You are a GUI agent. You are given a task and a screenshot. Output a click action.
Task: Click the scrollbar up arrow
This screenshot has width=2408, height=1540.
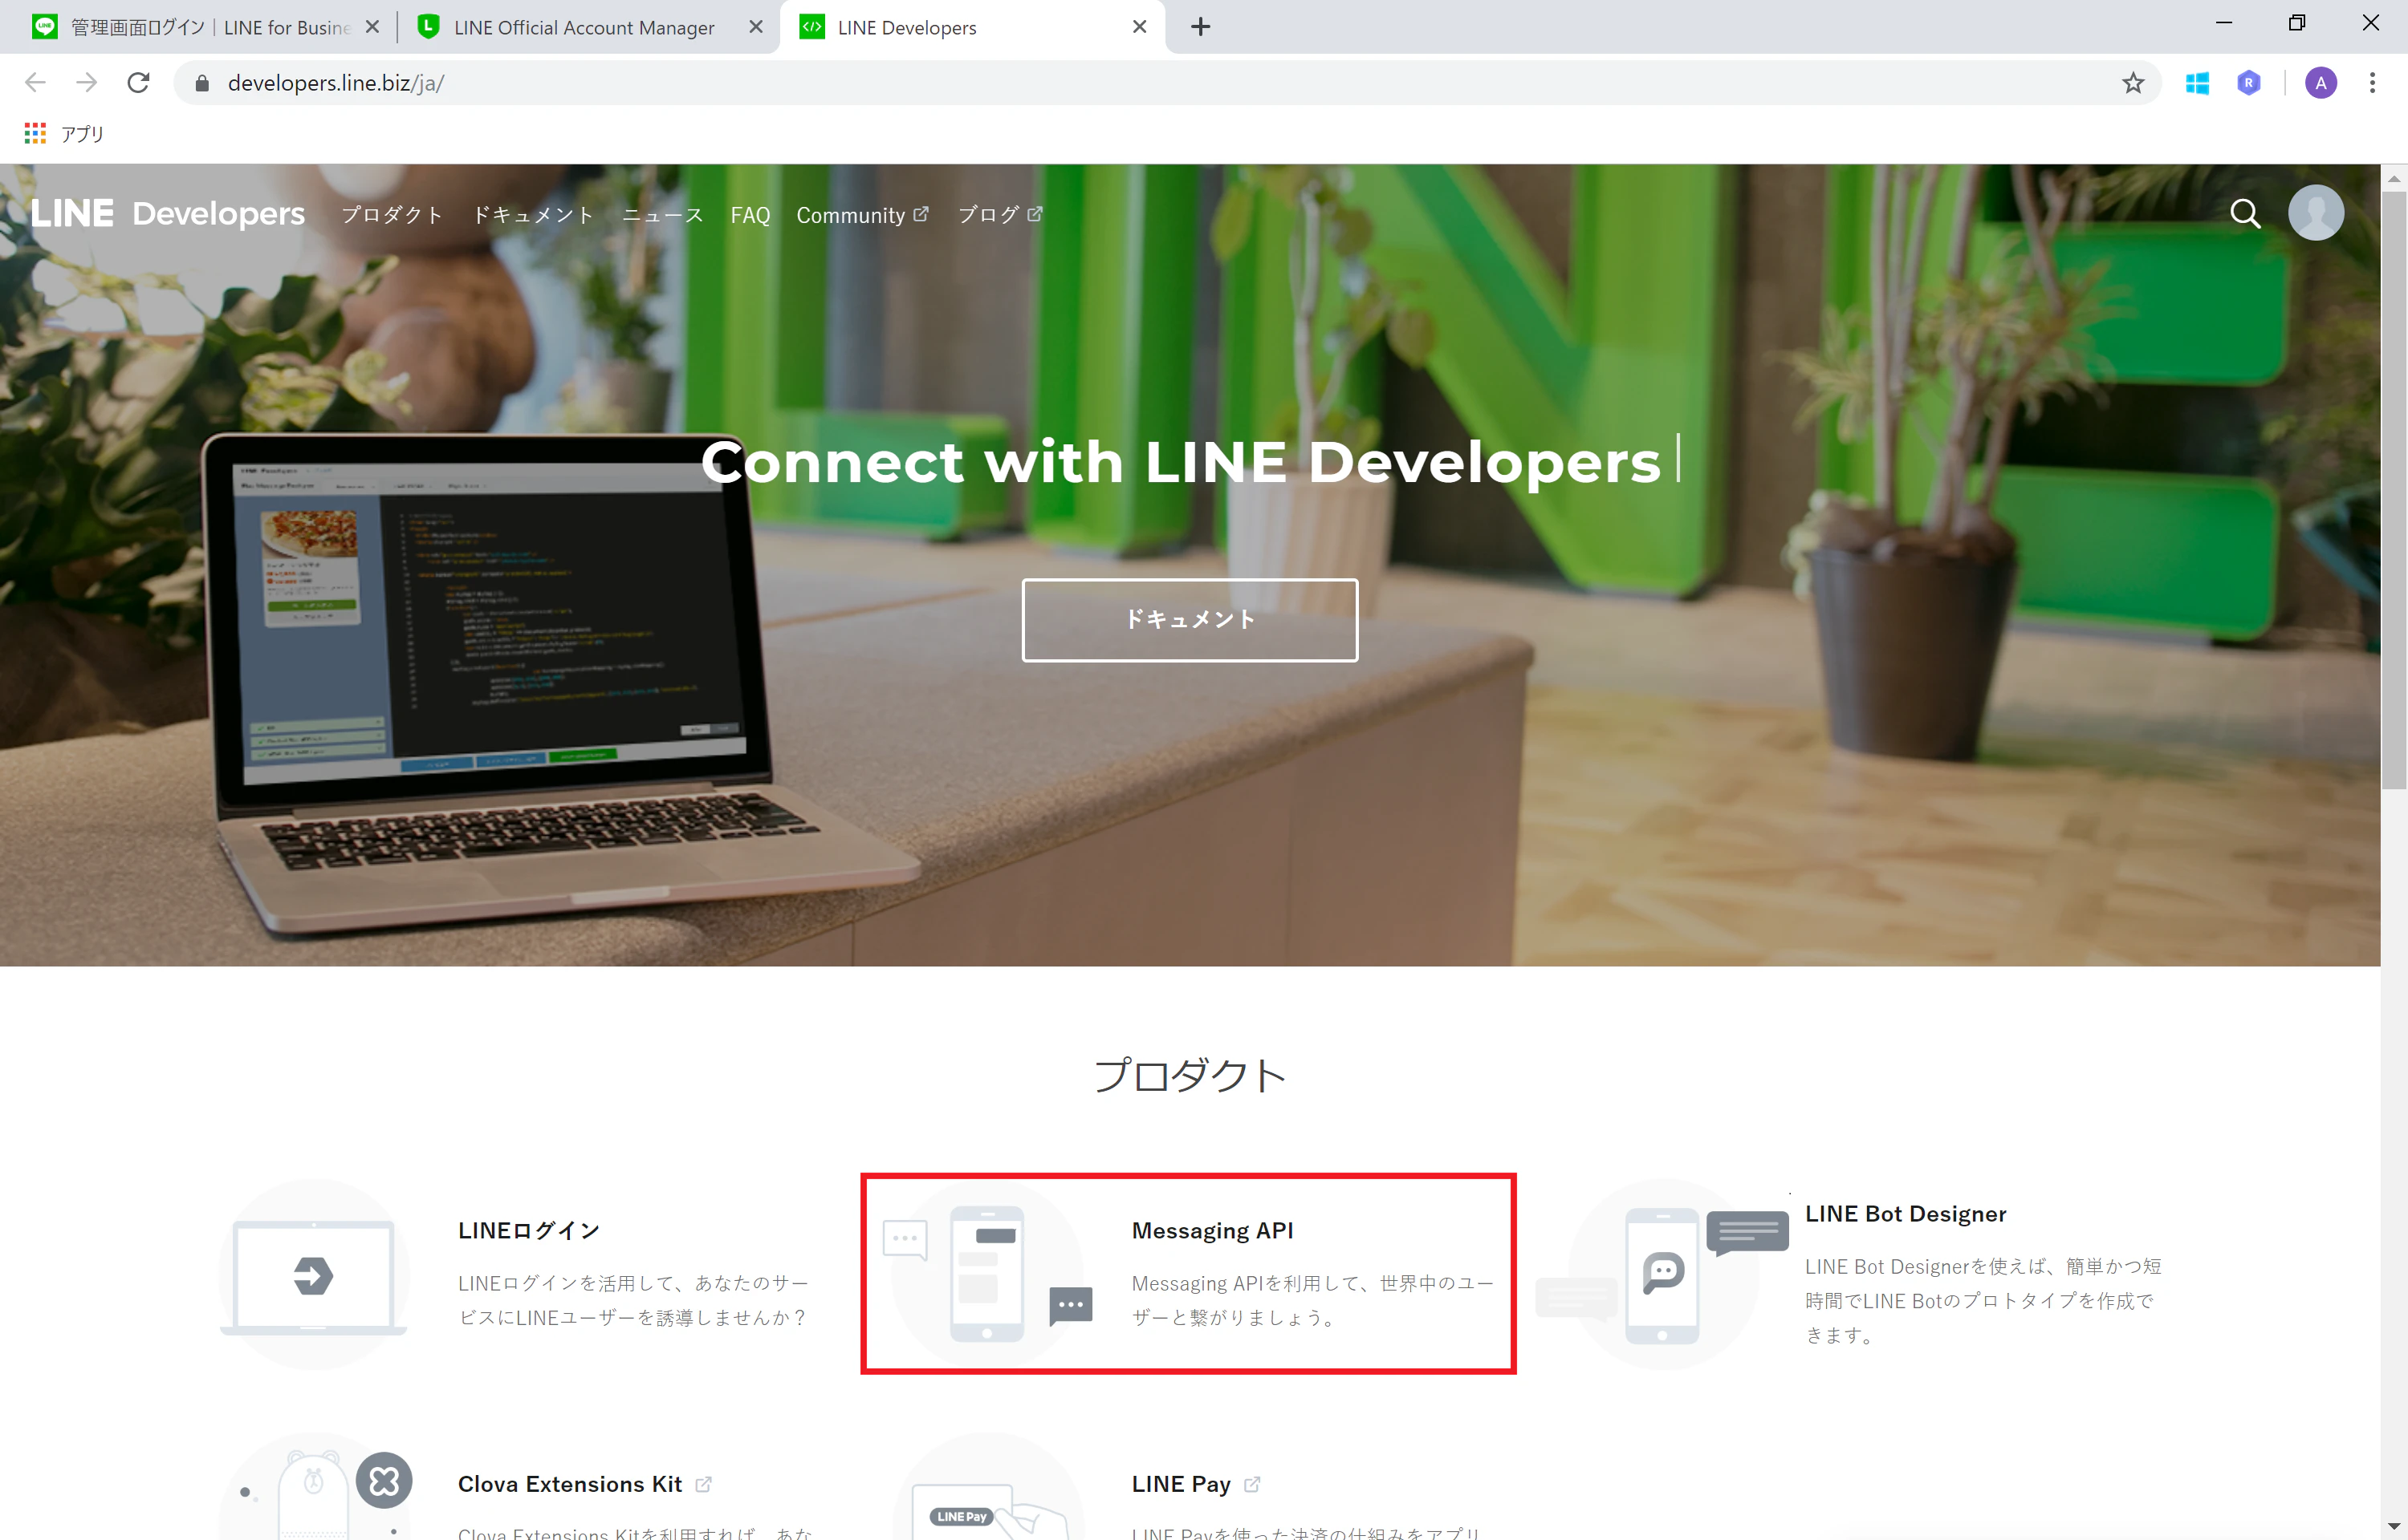pos(2393,178)
